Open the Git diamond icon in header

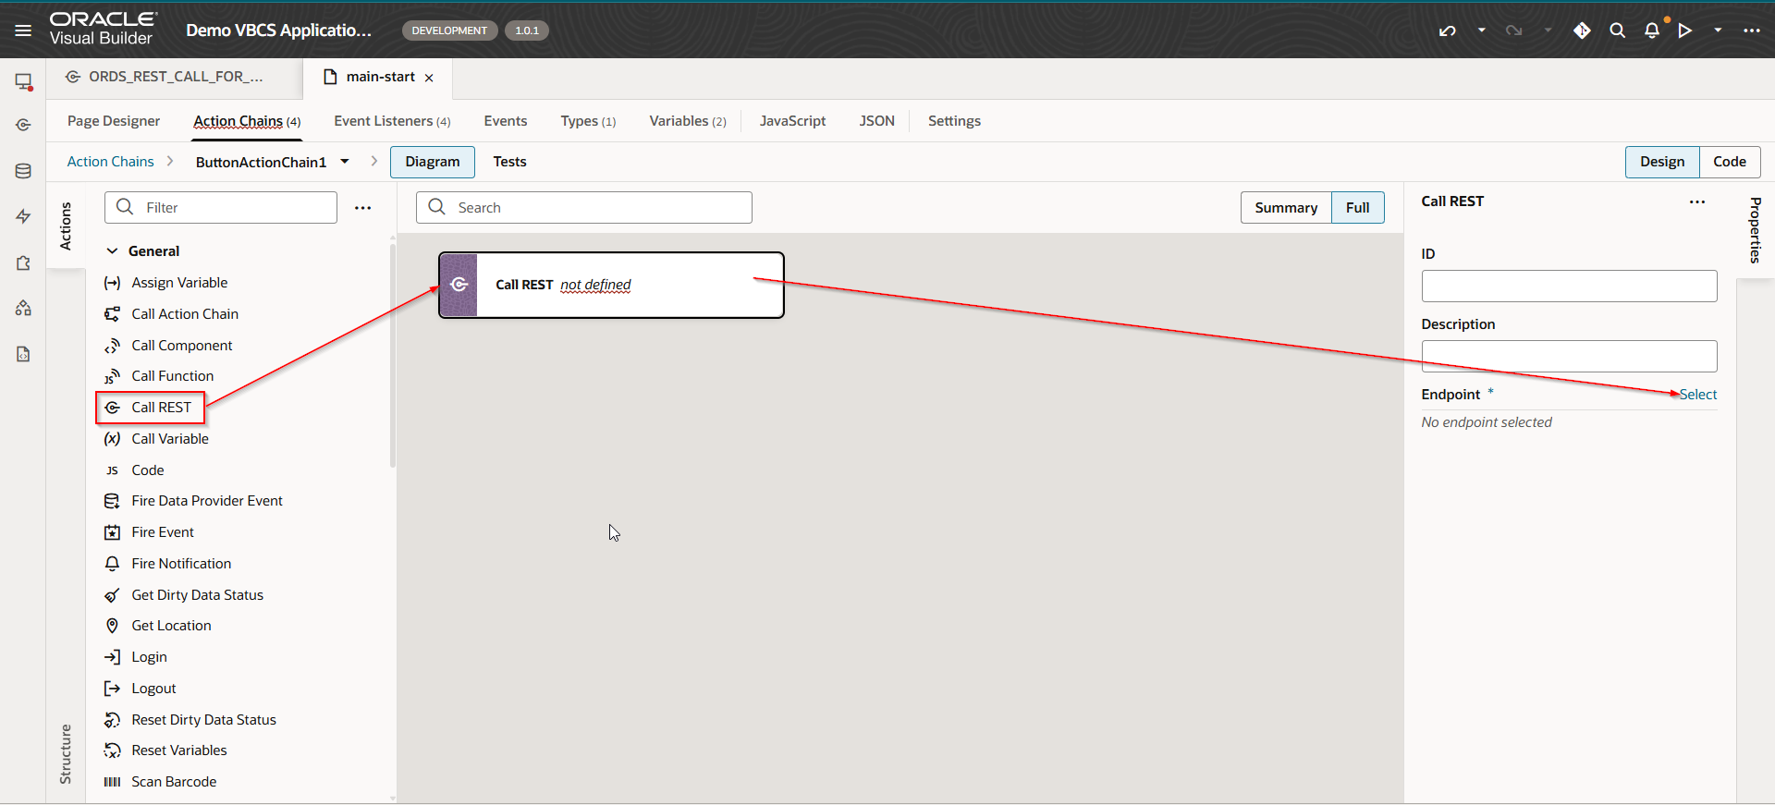pyautogui.click(x=1582, y=30)
